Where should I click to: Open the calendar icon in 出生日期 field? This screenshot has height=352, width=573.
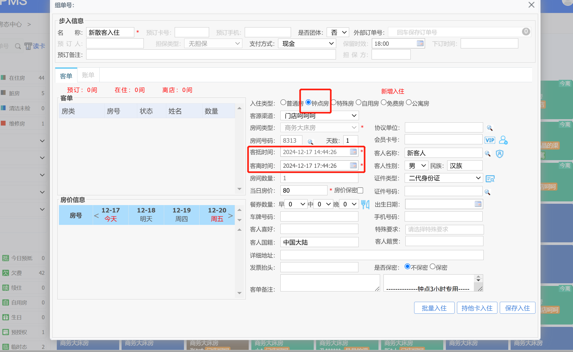(x=478, y=204)
